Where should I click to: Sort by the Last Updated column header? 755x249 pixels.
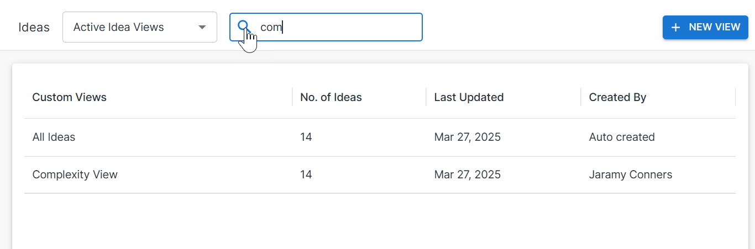[469, 97]
